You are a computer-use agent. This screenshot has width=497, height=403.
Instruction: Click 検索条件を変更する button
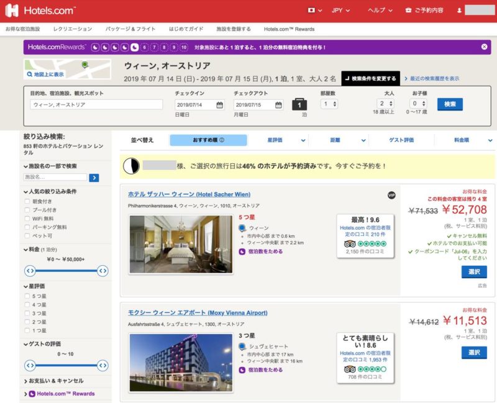tap(370, 78)
